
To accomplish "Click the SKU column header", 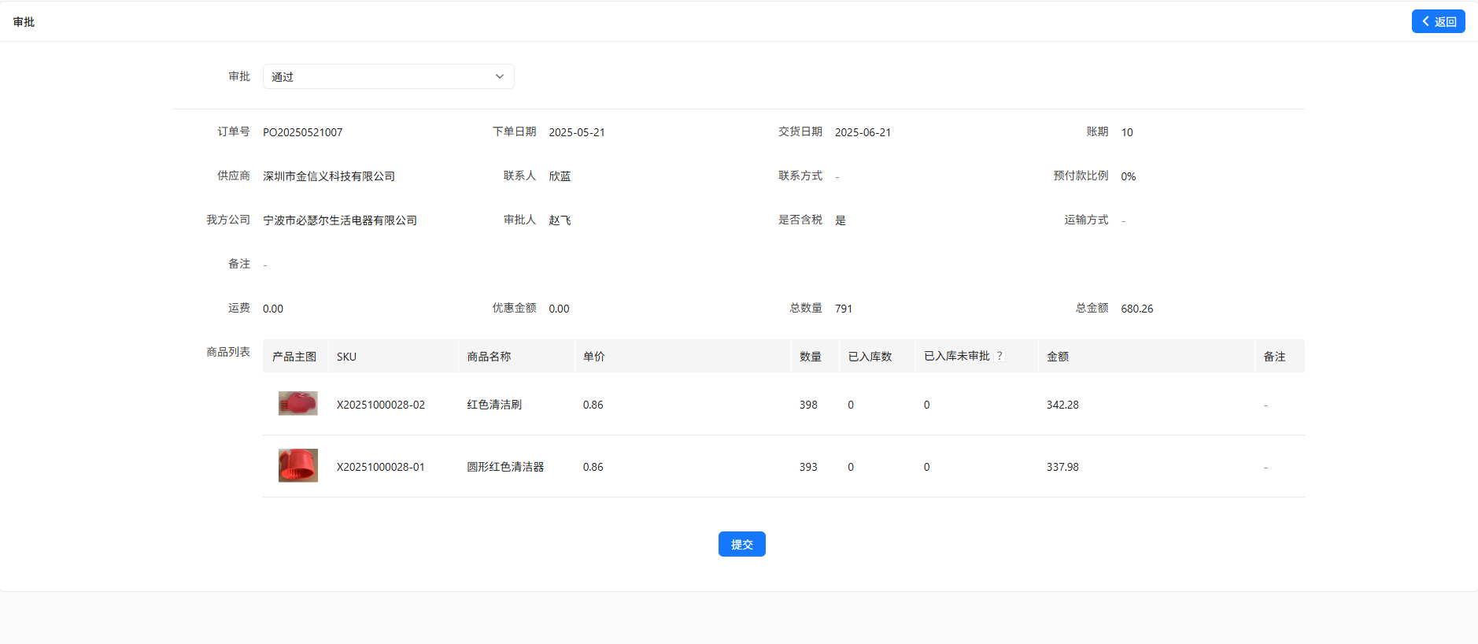I will [x=393, y=356].
